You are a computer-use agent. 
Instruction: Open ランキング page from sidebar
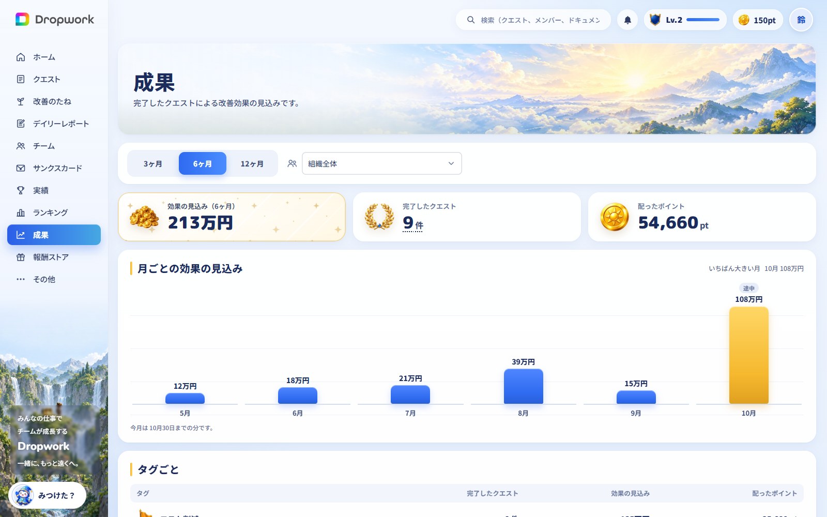pyautogui.click(x=54, y=212)
